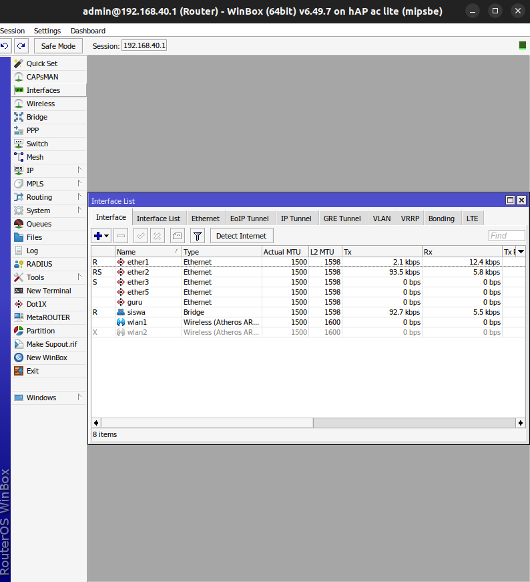Click Detect Internet button
Screen dimensions: 530x582
(242, 236)
